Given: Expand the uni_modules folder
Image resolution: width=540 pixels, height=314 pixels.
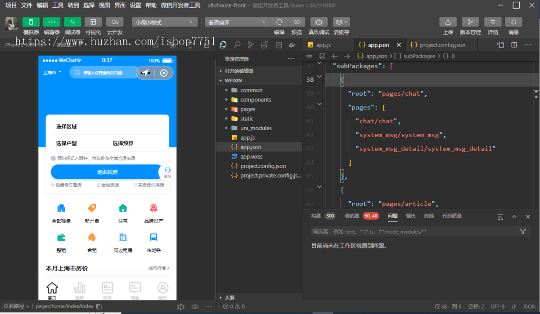Looking at the screenshot, I should coord(259,128).
